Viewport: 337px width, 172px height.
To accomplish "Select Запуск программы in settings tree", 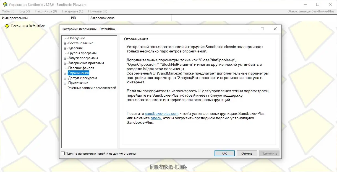I will click(x=83, y=58).
